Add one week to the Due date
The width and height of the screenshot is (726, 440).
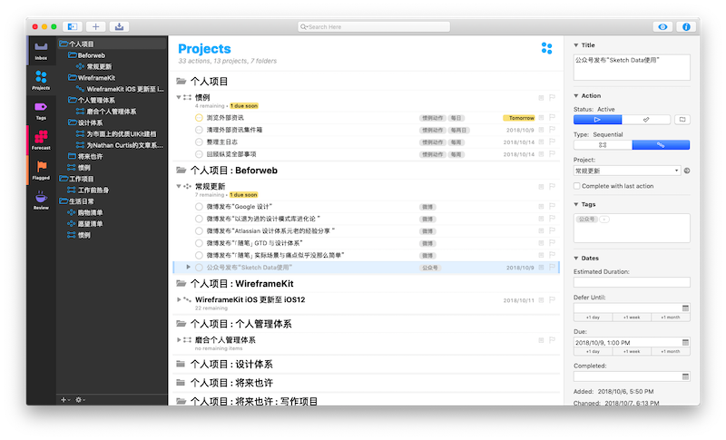(x=632, y=352)
